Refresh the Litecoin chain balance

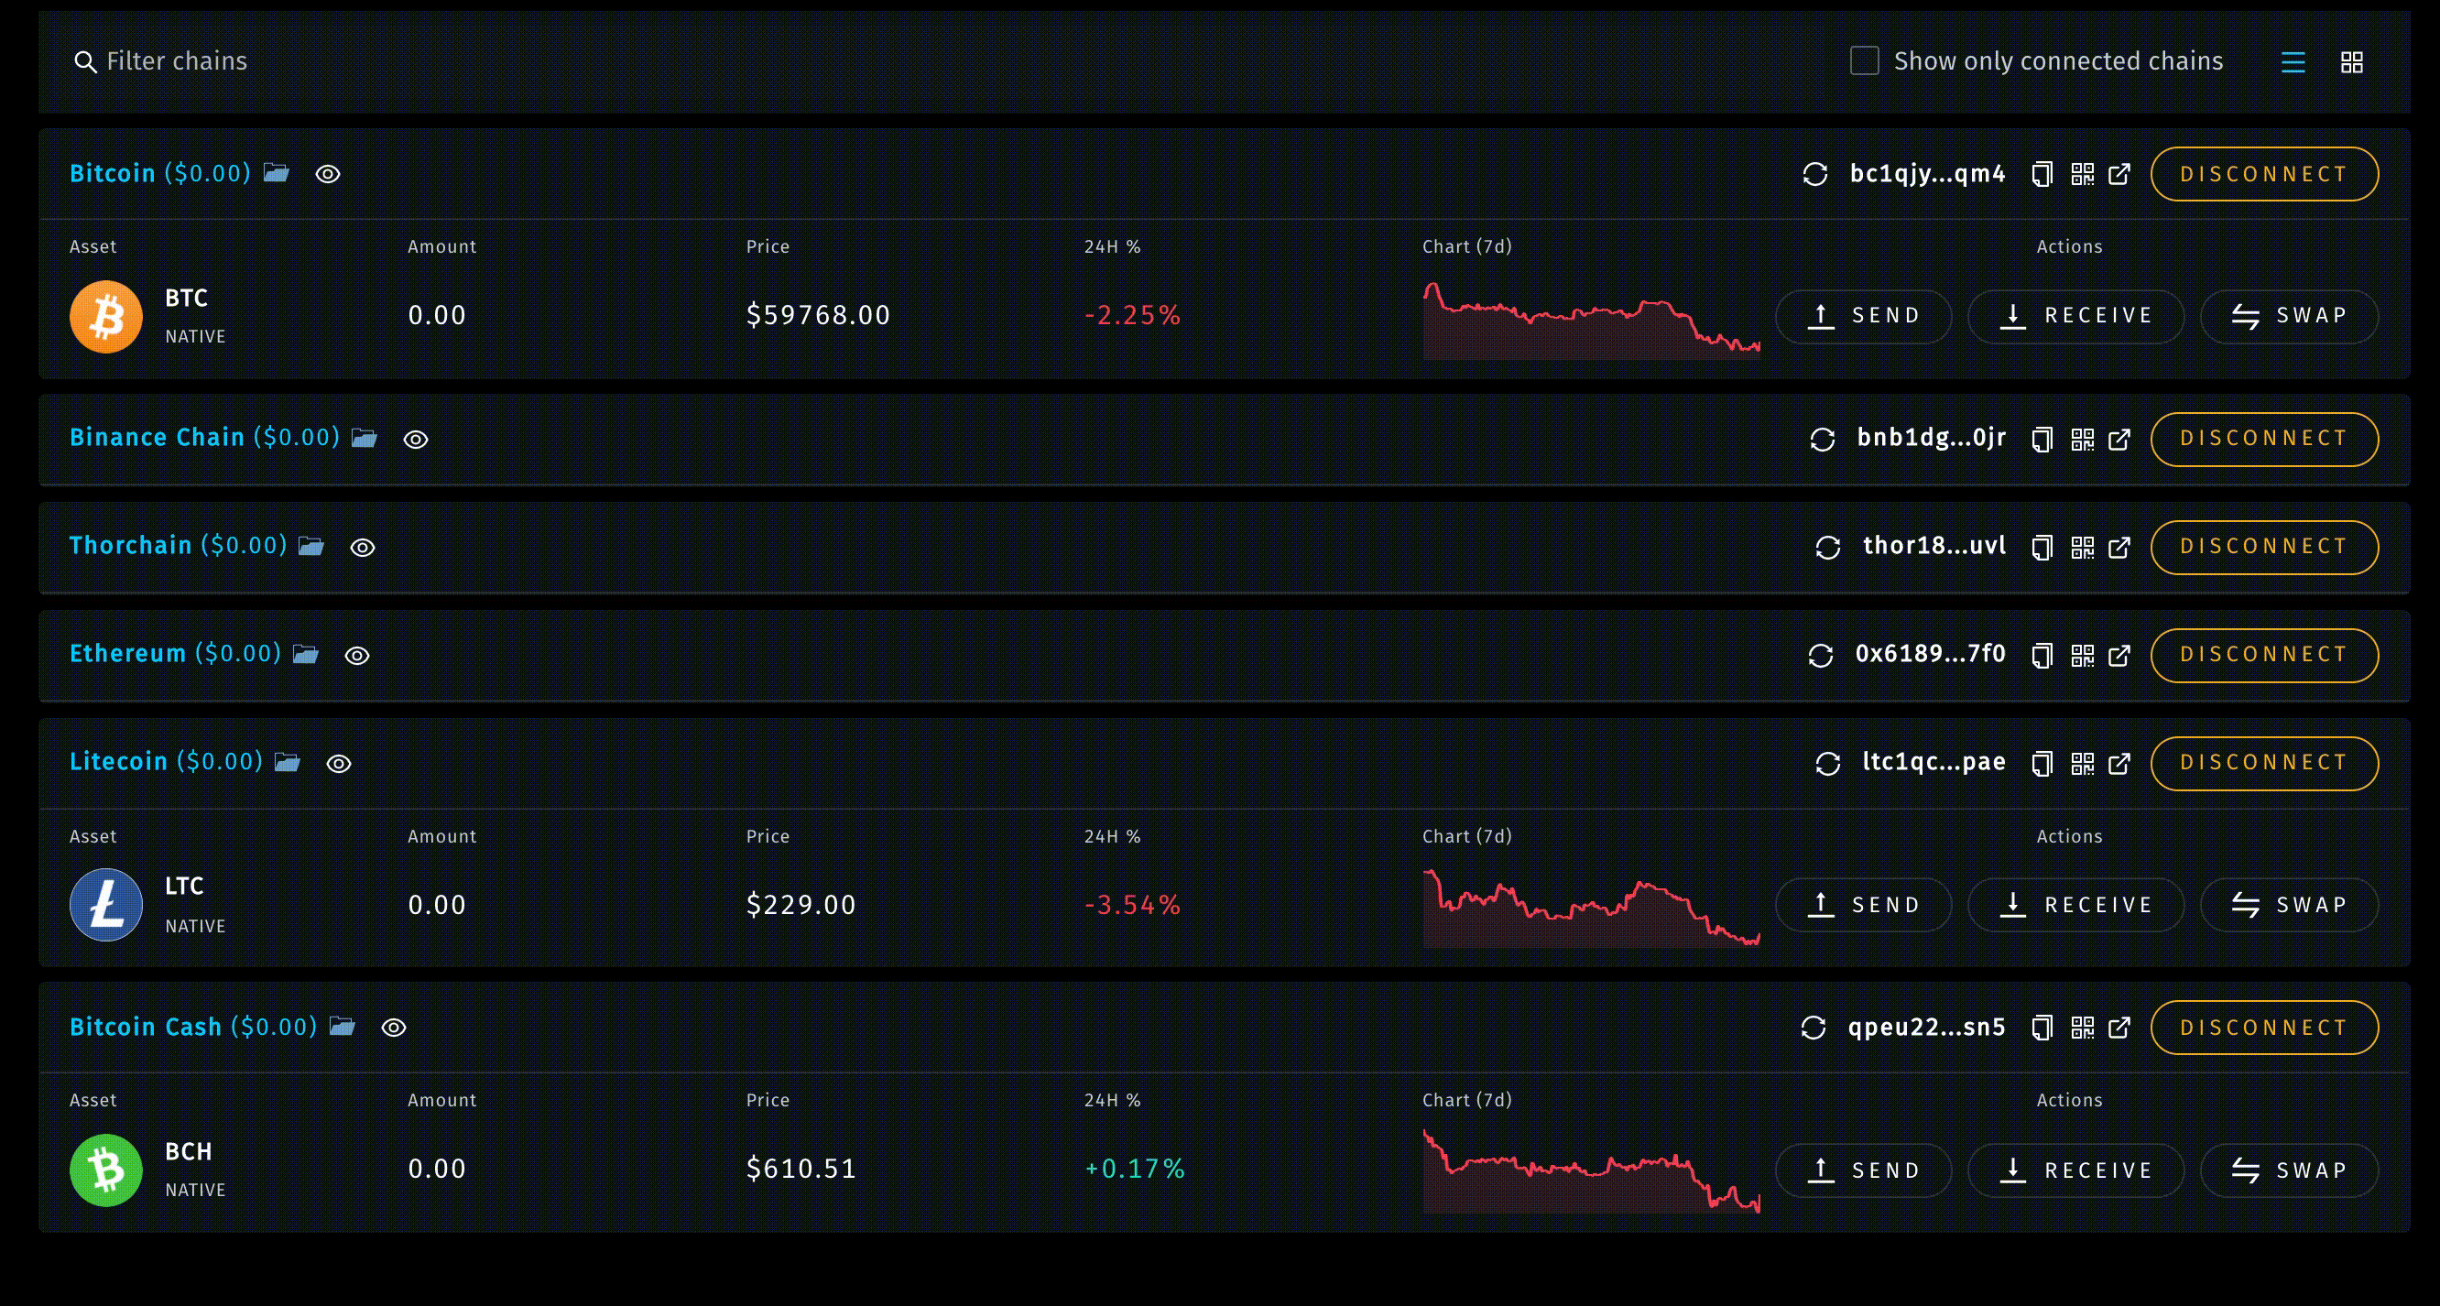tap(1828, 763)
